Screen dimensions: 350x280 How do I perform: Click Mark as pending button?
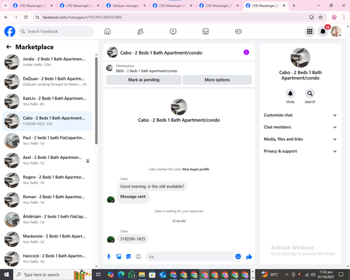click(x=143, y=80)
